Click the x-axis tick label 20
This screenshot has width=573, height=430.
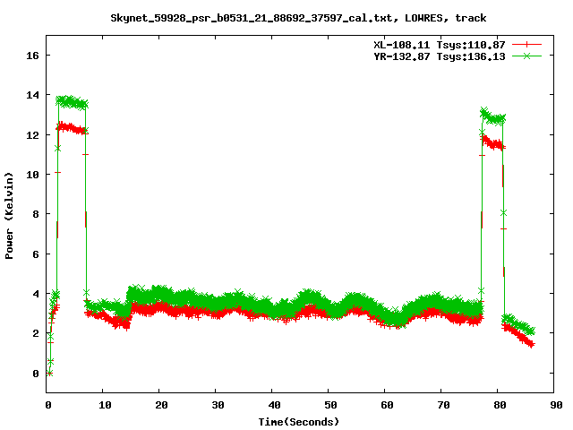pos(161,405)
